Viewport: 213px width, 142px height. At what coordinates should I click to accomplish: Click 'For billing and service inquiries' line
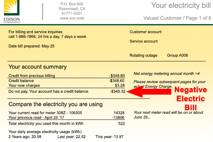[35, 32]
